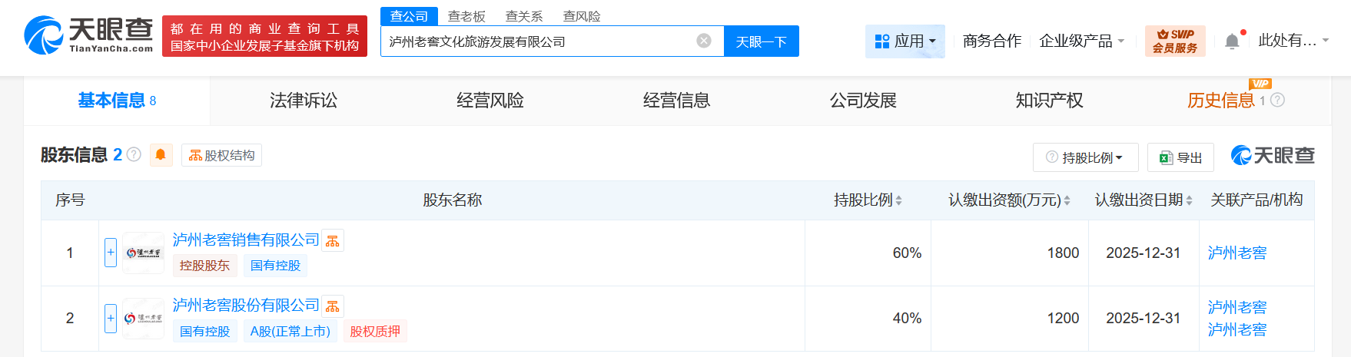The width and height of the screenshot is (1351, 357).
Task: Click the TianYanCha logo
Action: pos(88,35)
